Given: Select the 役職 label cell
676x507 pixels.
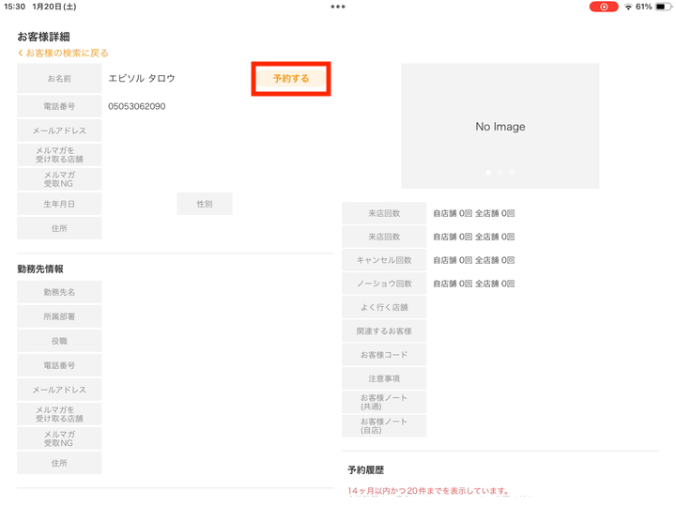Looking at the screenshot, I should point(59,341).
